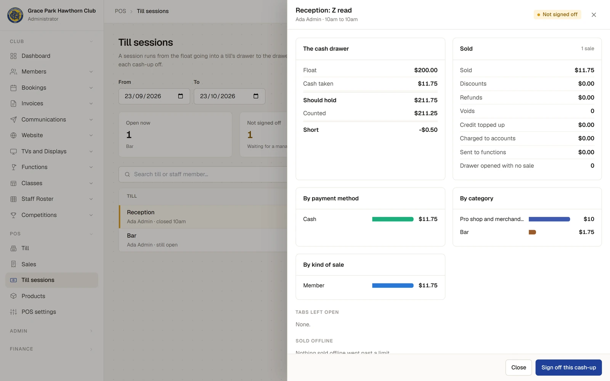This screenshot has height=381, width=610.
Task: Click the Close button
Action: click(x=518, y=368)
